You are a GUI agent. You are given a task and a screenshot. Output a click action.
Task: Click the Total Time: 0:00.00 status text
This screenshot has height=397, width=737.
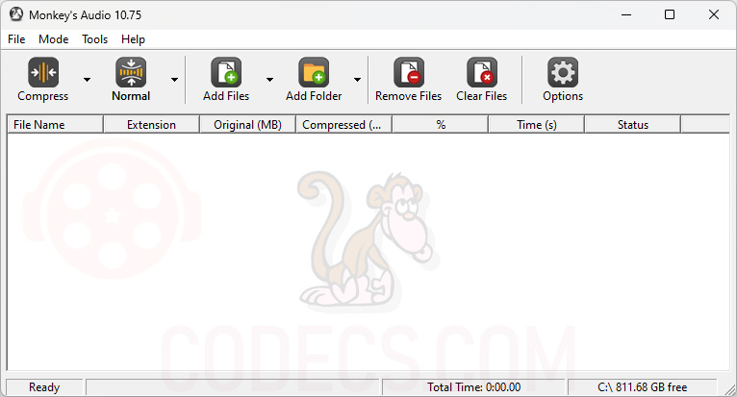tap(473, 387)
